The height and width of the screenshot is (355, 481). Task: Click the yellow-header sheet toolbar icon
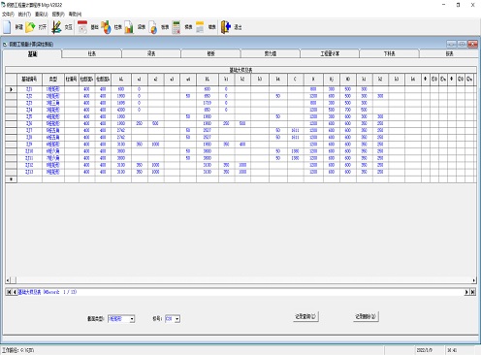[x=200, y=27]
